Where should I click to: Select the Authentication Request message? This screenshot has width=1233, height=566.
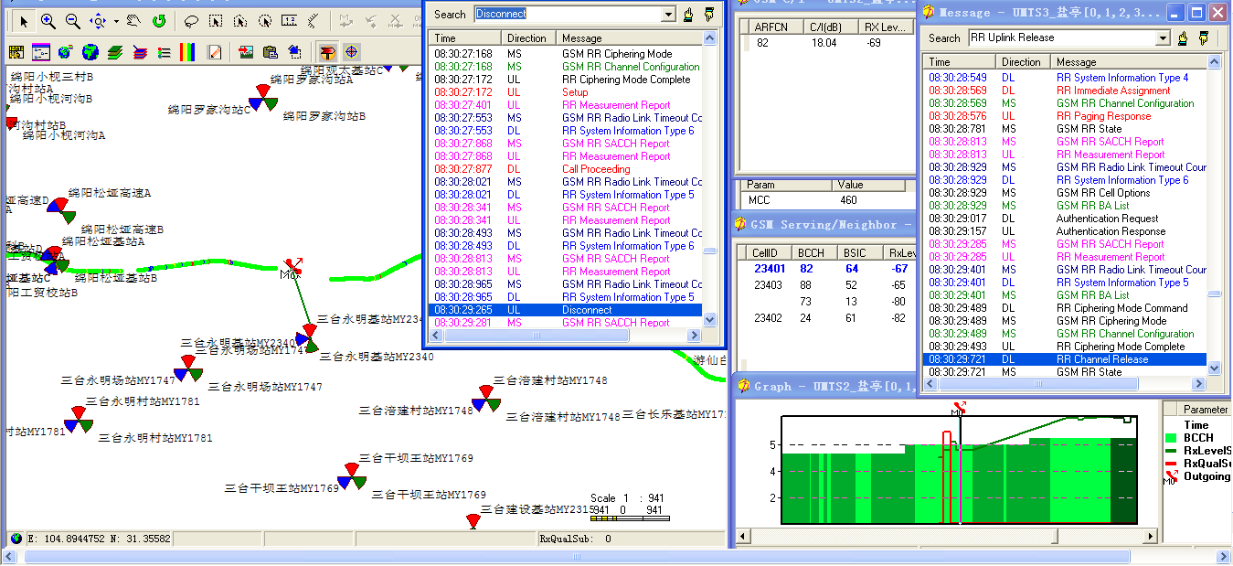coord(1065,219)
